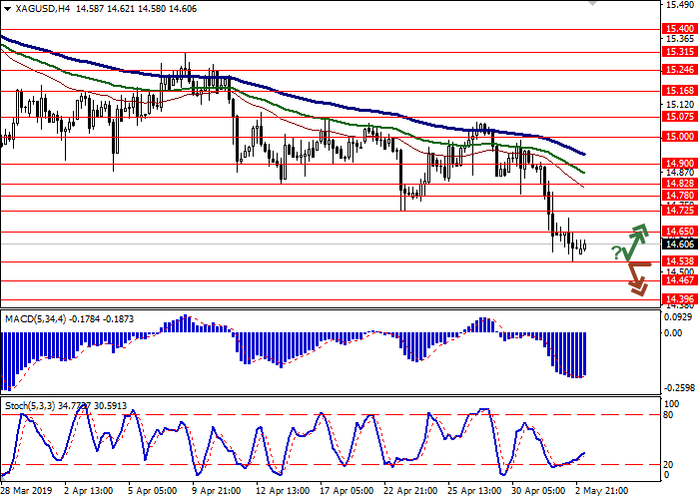Click the 14.900 price level label

pyautogui.click(x=678, y=163)
